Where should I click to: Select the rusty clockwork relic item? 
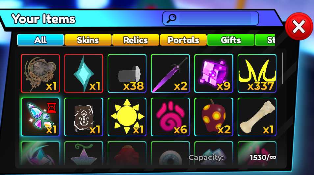[40, 73]
